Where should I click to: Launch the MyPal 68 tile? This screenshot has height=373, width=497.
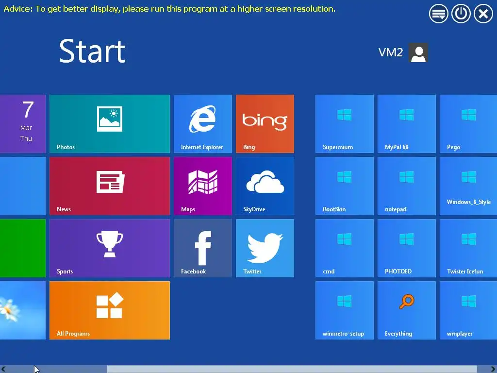coord(407,124)
